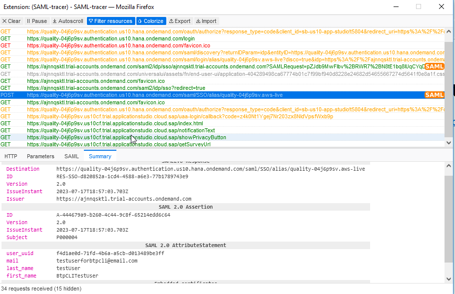Select the grey universalui CSS request row
Screen dimensions: 455x294
point(222,74)
